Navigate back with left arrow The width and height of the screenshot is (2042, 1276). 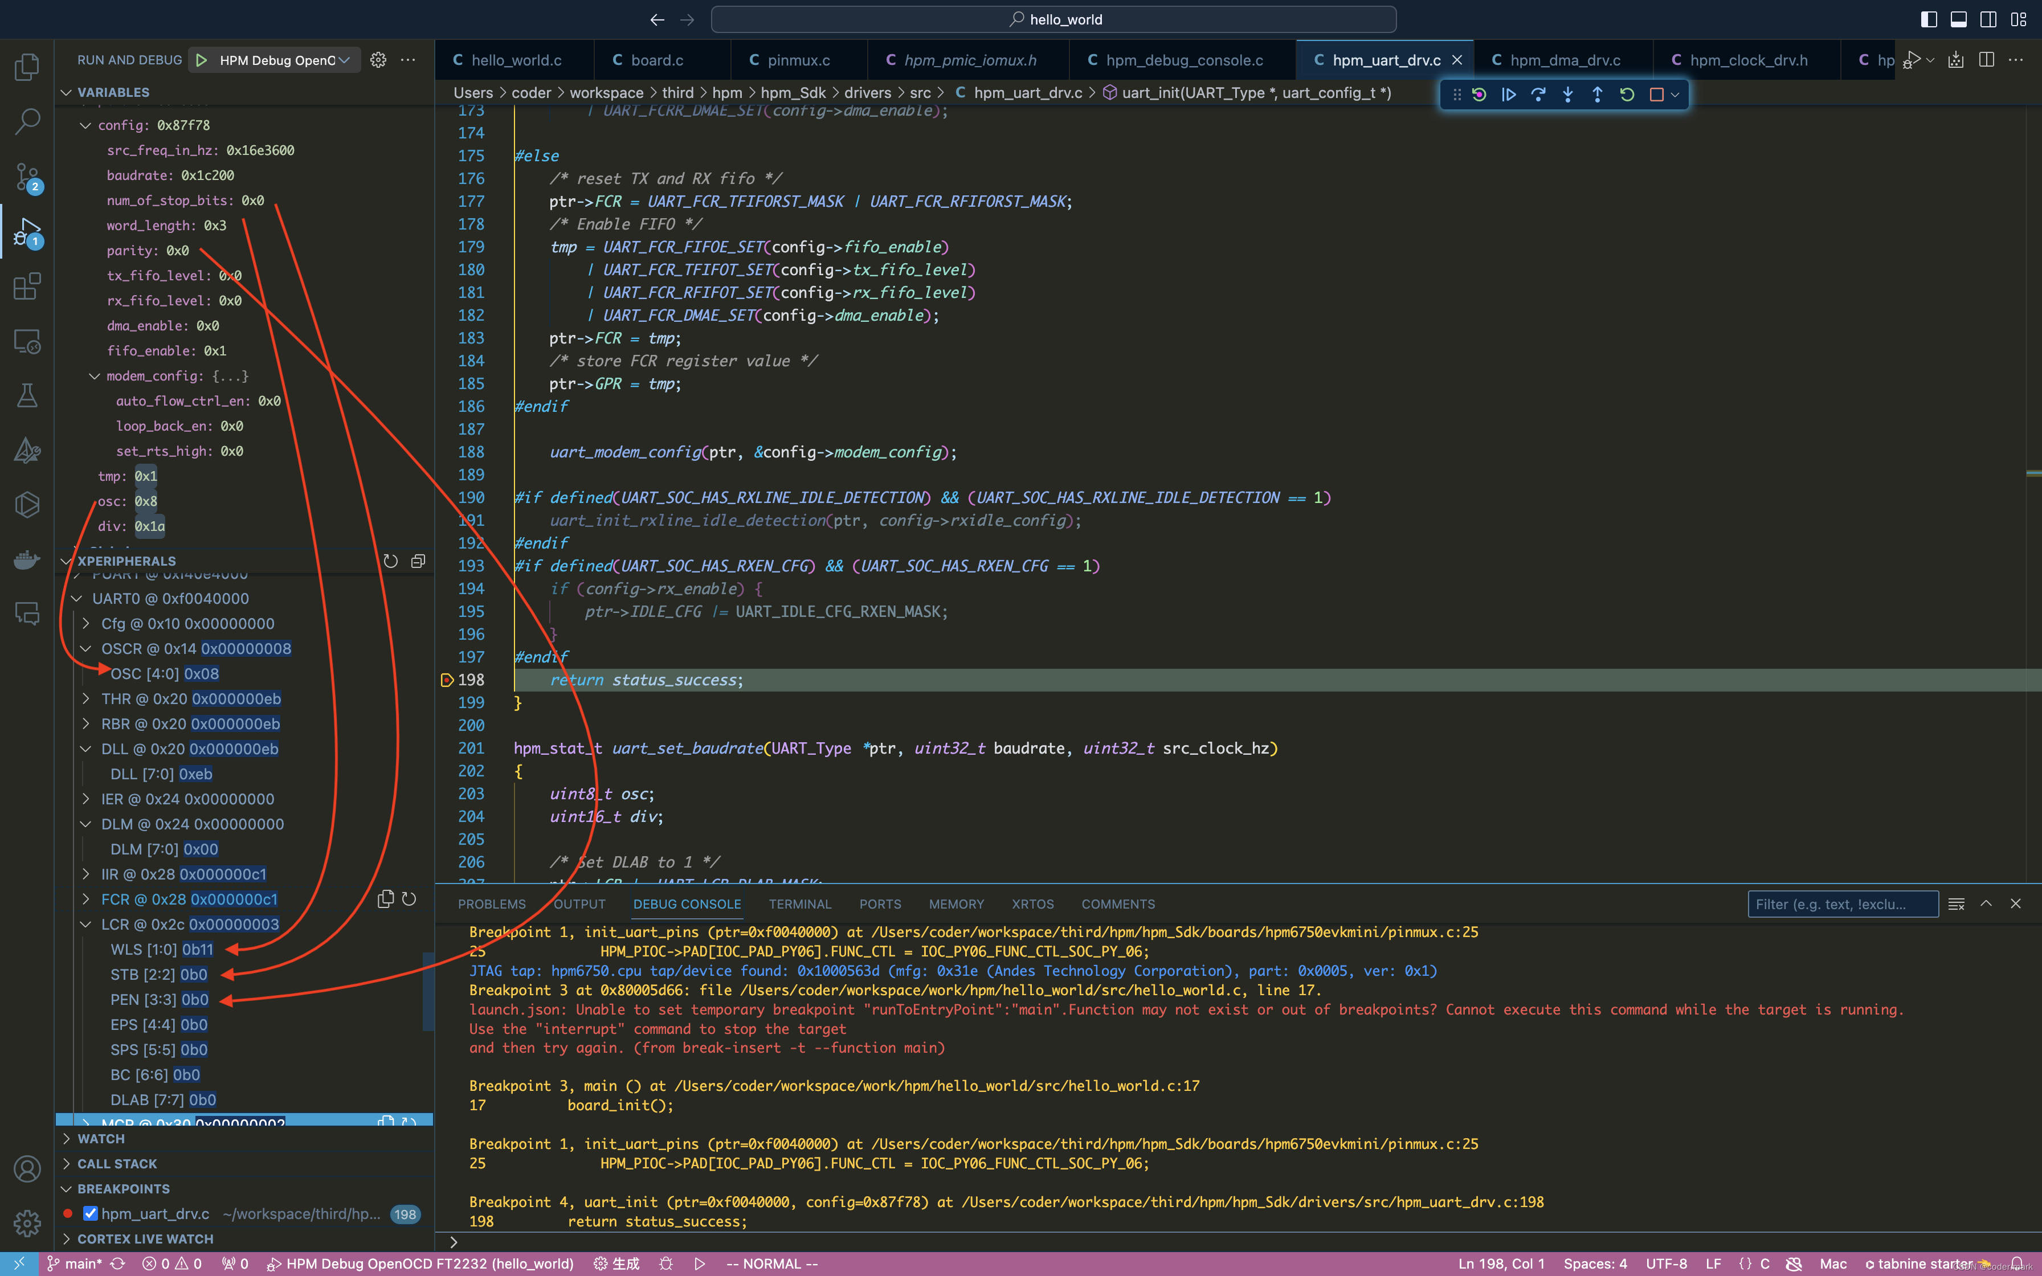pyautogui.click(x=657, y=19)
